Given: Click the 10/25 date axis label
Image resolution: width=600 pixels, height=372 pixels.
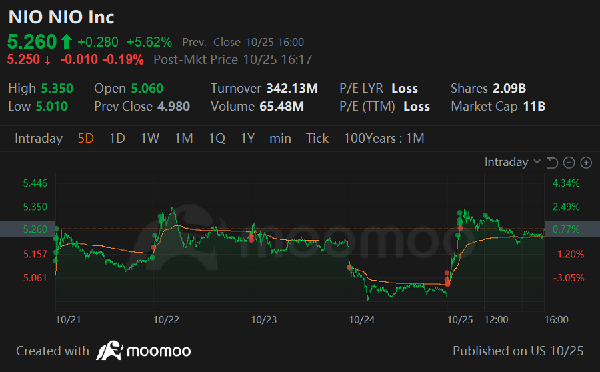Looking at the screenshot, I should (x=460, y=319).
